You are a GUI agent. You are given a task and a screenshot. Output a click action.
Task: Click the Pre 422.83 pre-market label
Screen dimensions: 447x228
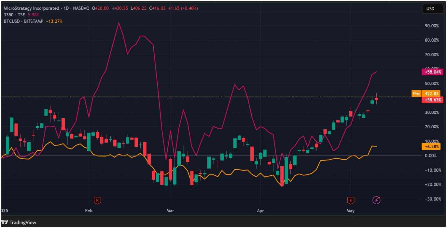pyautogui.click(x=427, y=94)
